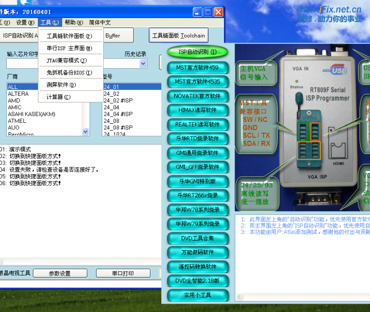Select ALTERA manufacturer

coord(22,94)
